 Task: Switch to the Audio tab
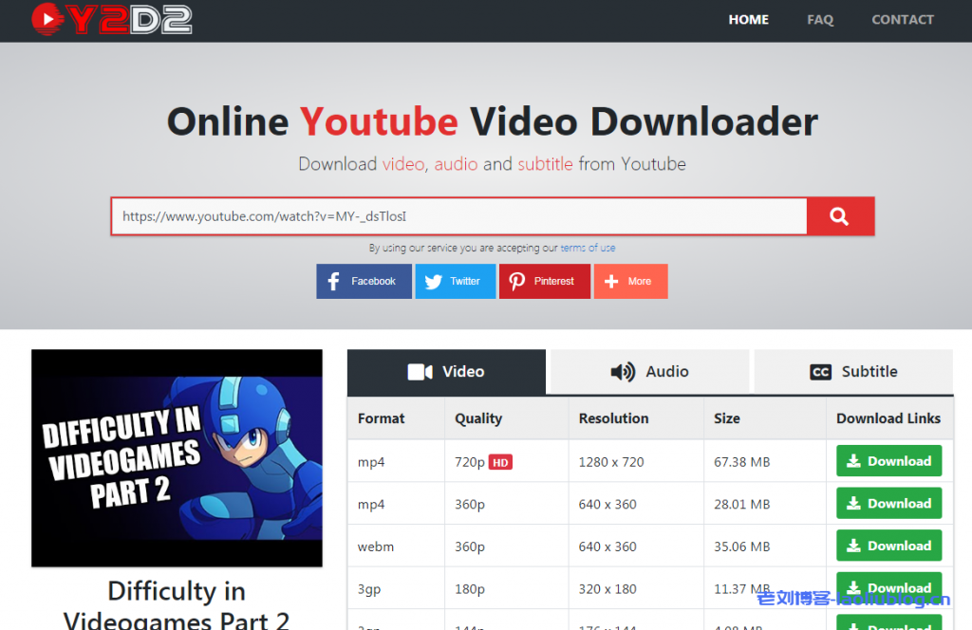click(x=648, y=371)
